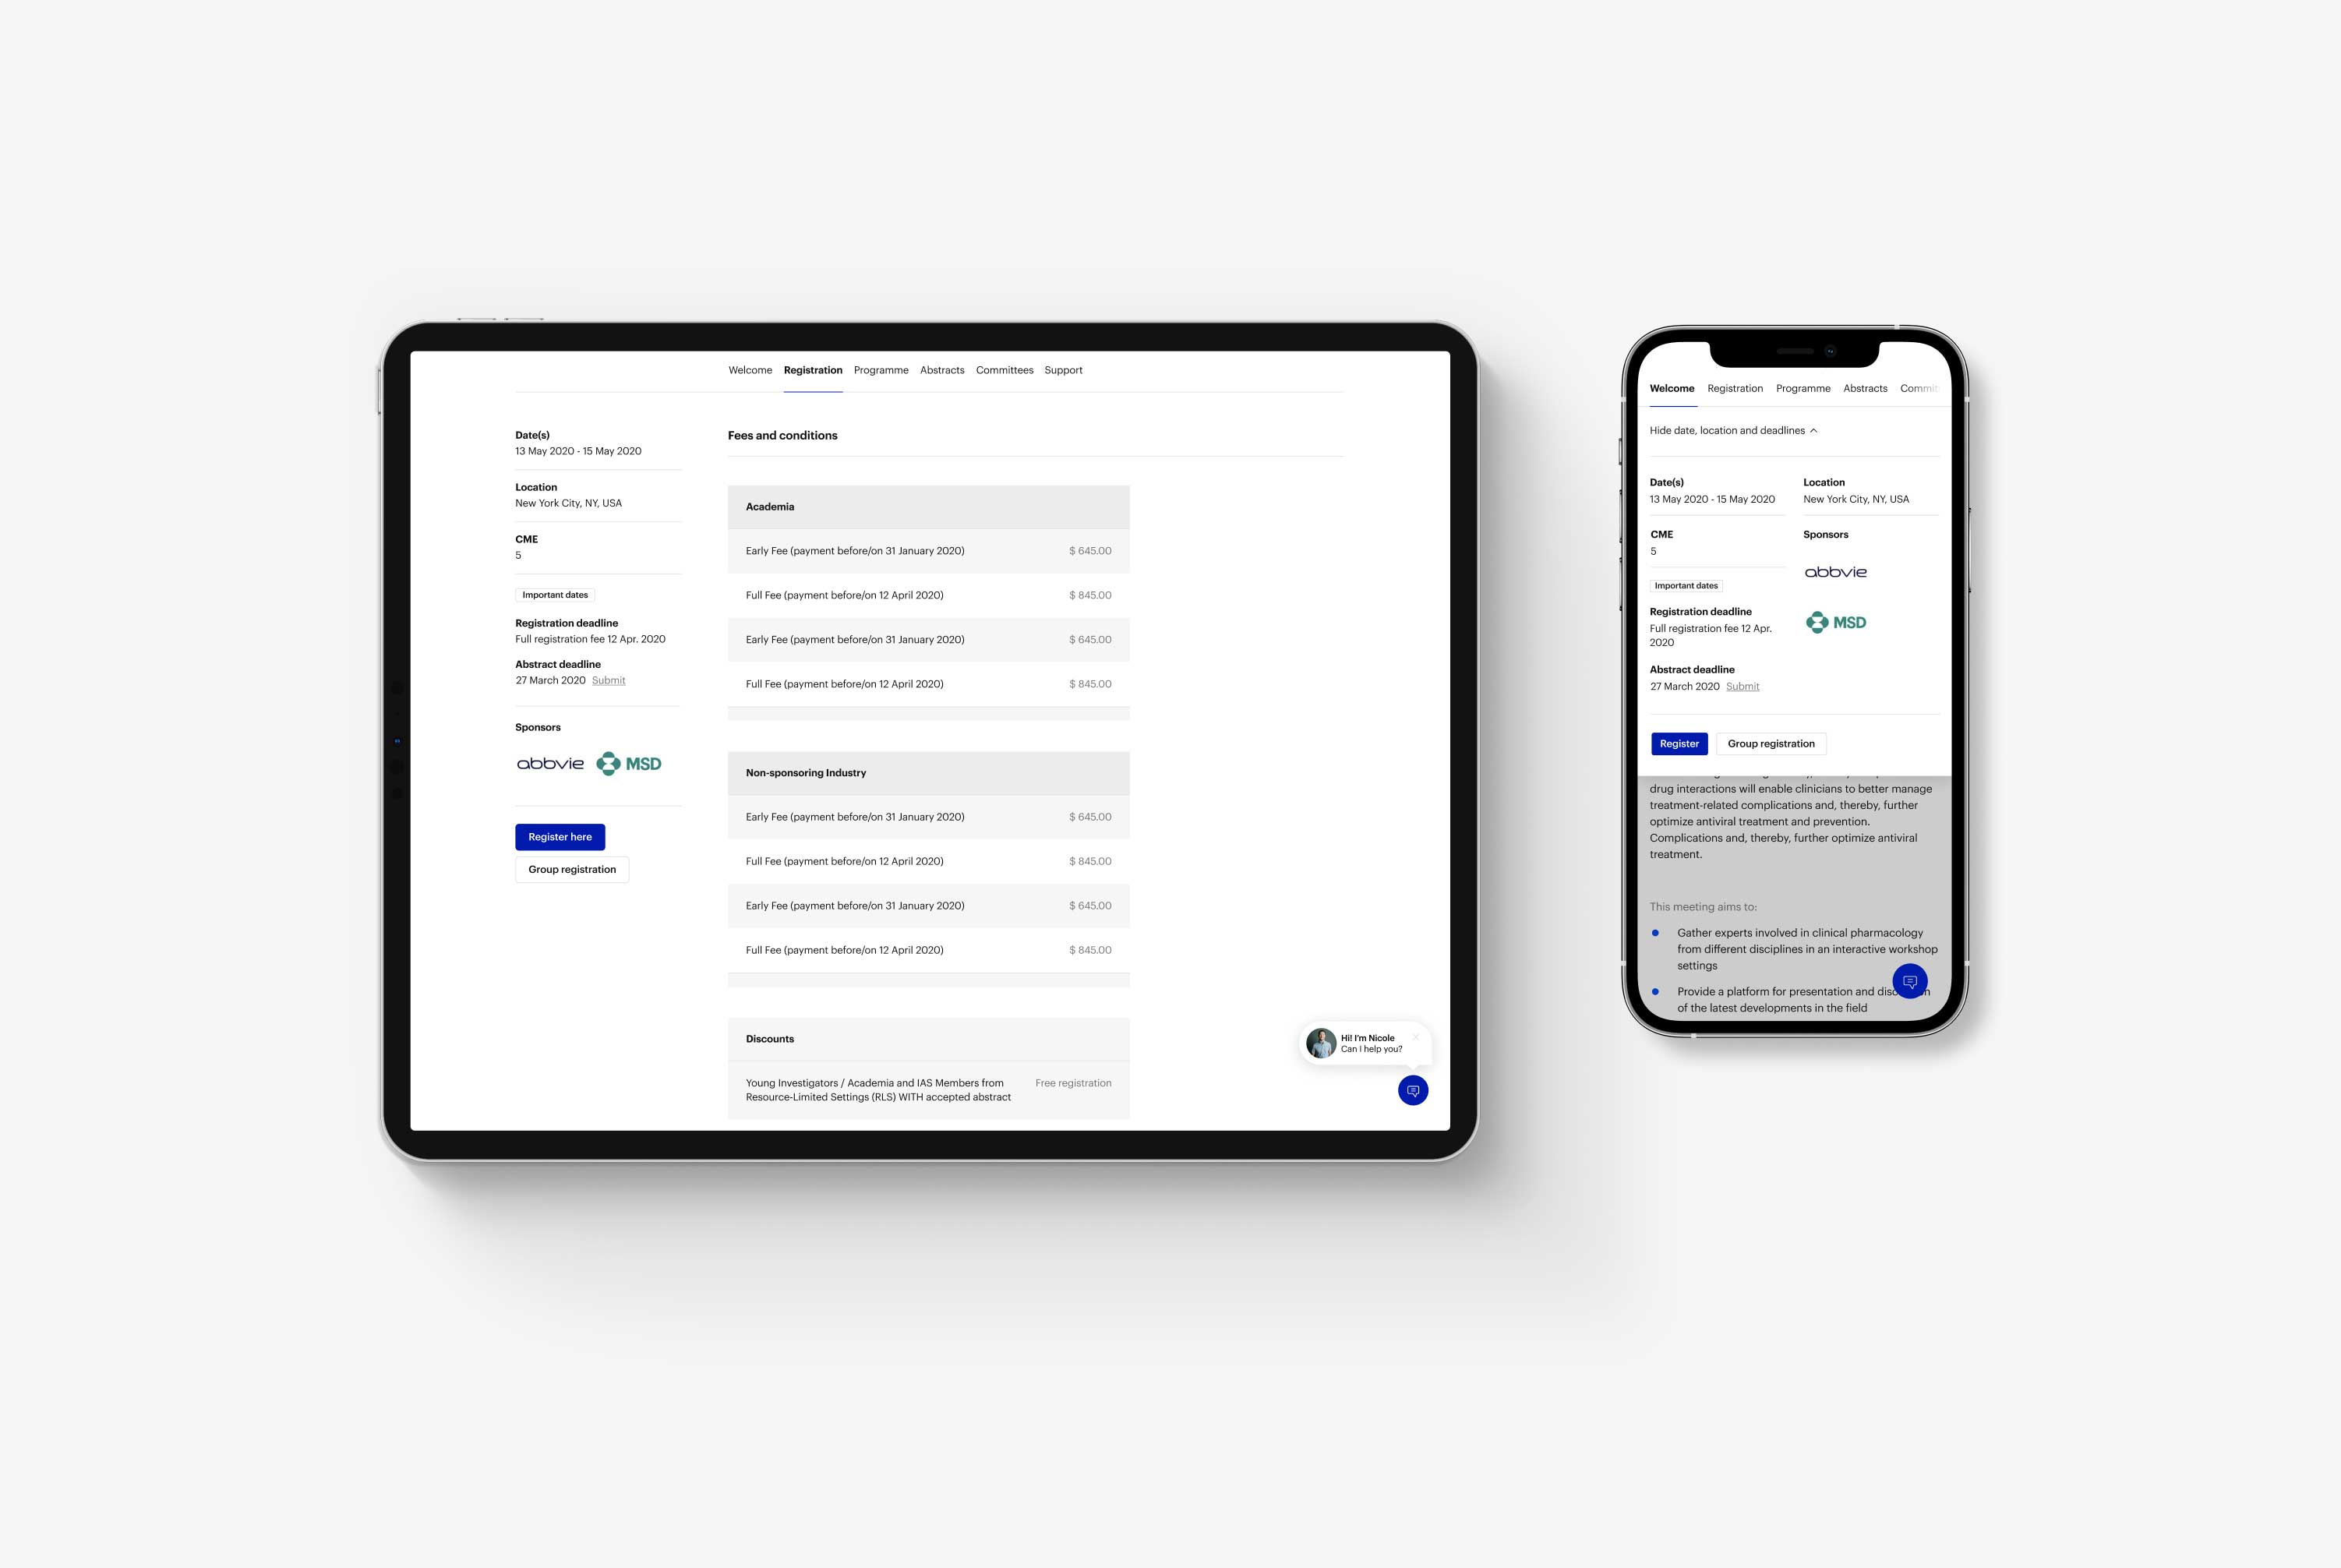Toggle Hide date, location and deadlines

click(x=1730, y=430)
